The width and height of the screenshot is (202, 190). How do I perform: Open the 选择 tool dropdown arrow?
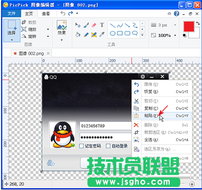[12, 40]
